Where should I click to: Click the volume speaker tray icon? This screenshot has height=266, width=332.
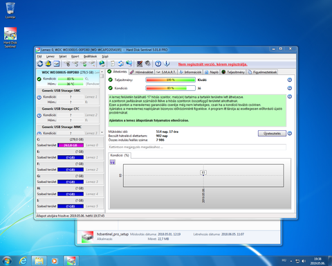(x=304, y=261)
